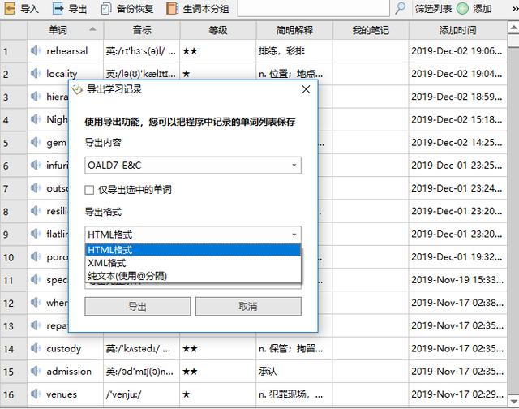The image size is (519, 409).
Task: Click phonetic /'venju:/ cell
Action: click(x=142, y=394)
